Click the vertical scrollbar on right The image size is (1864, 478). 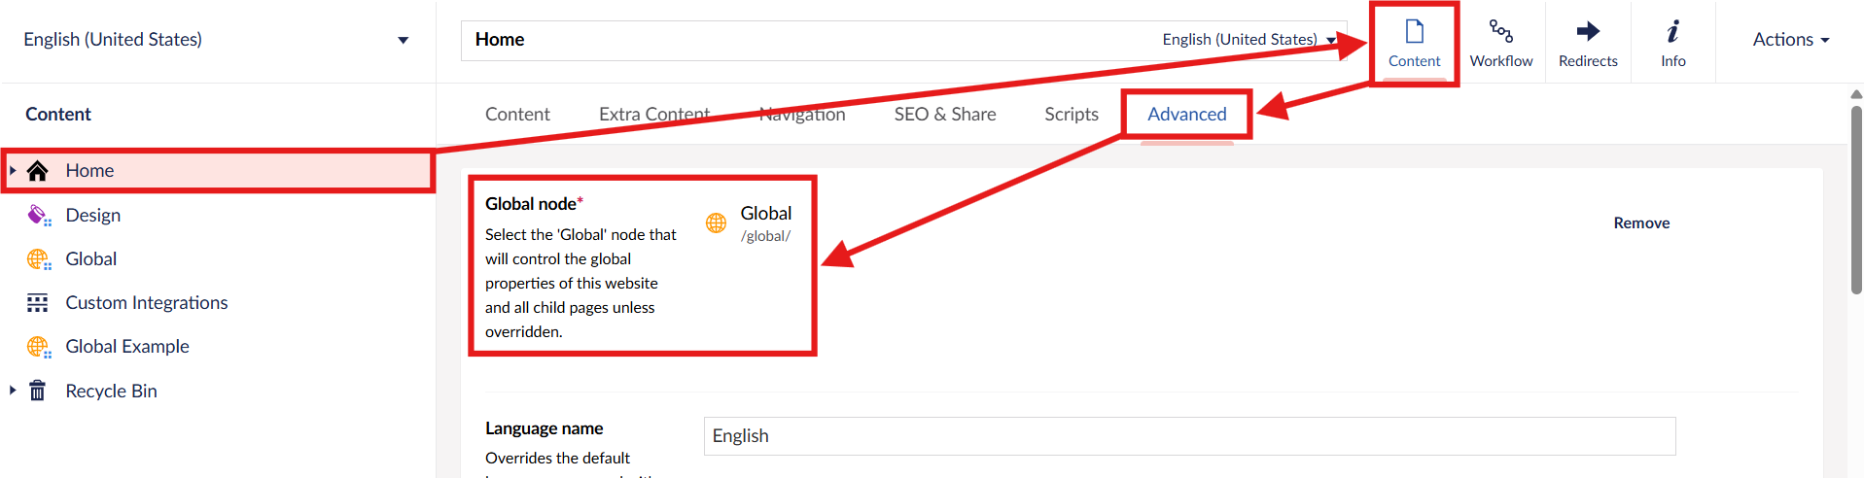pyautogui.click(x=1855, y=199)
